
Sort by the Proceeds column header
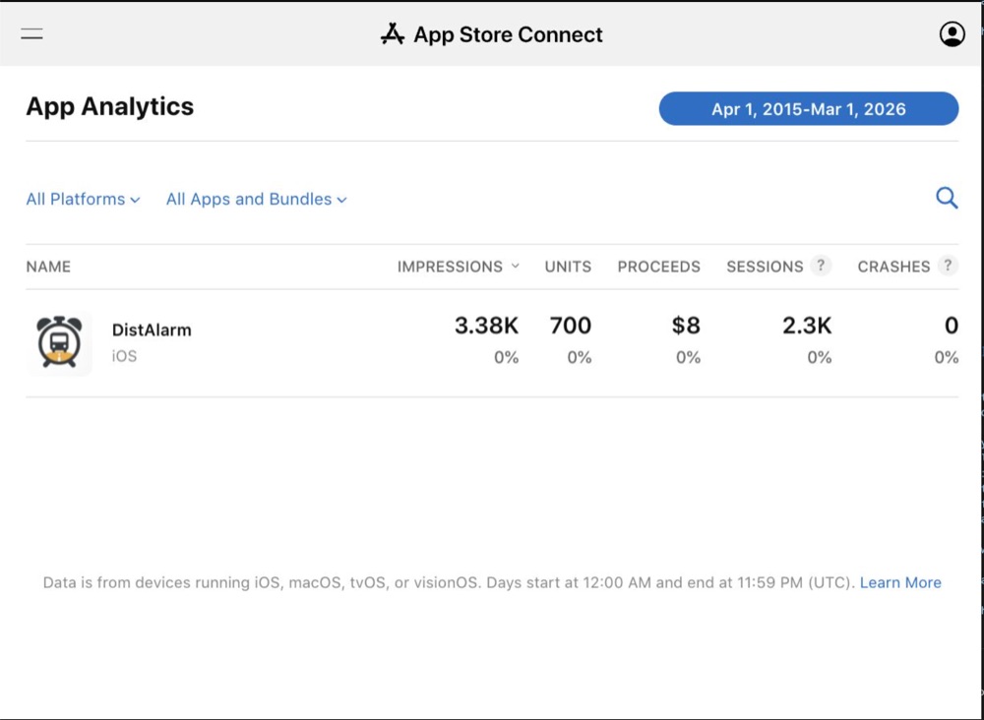point(659,267)
